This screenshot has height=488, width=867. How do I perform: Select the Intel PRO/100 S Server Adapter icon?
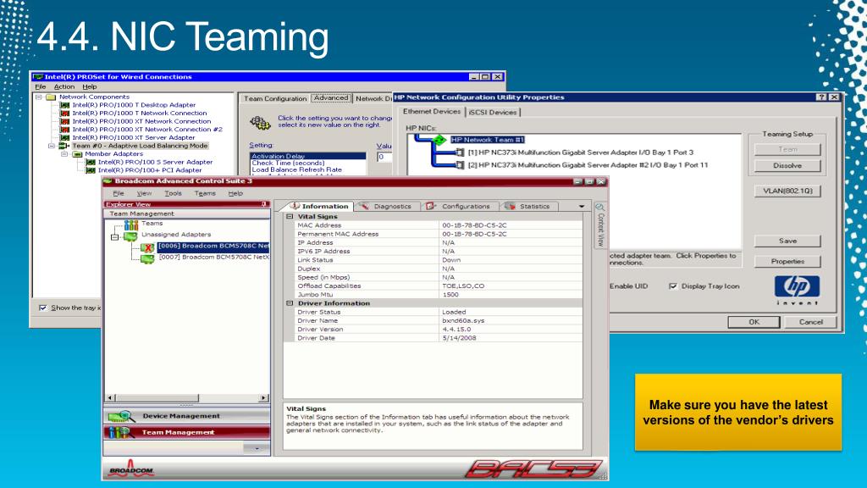click(x=91, y=163)
